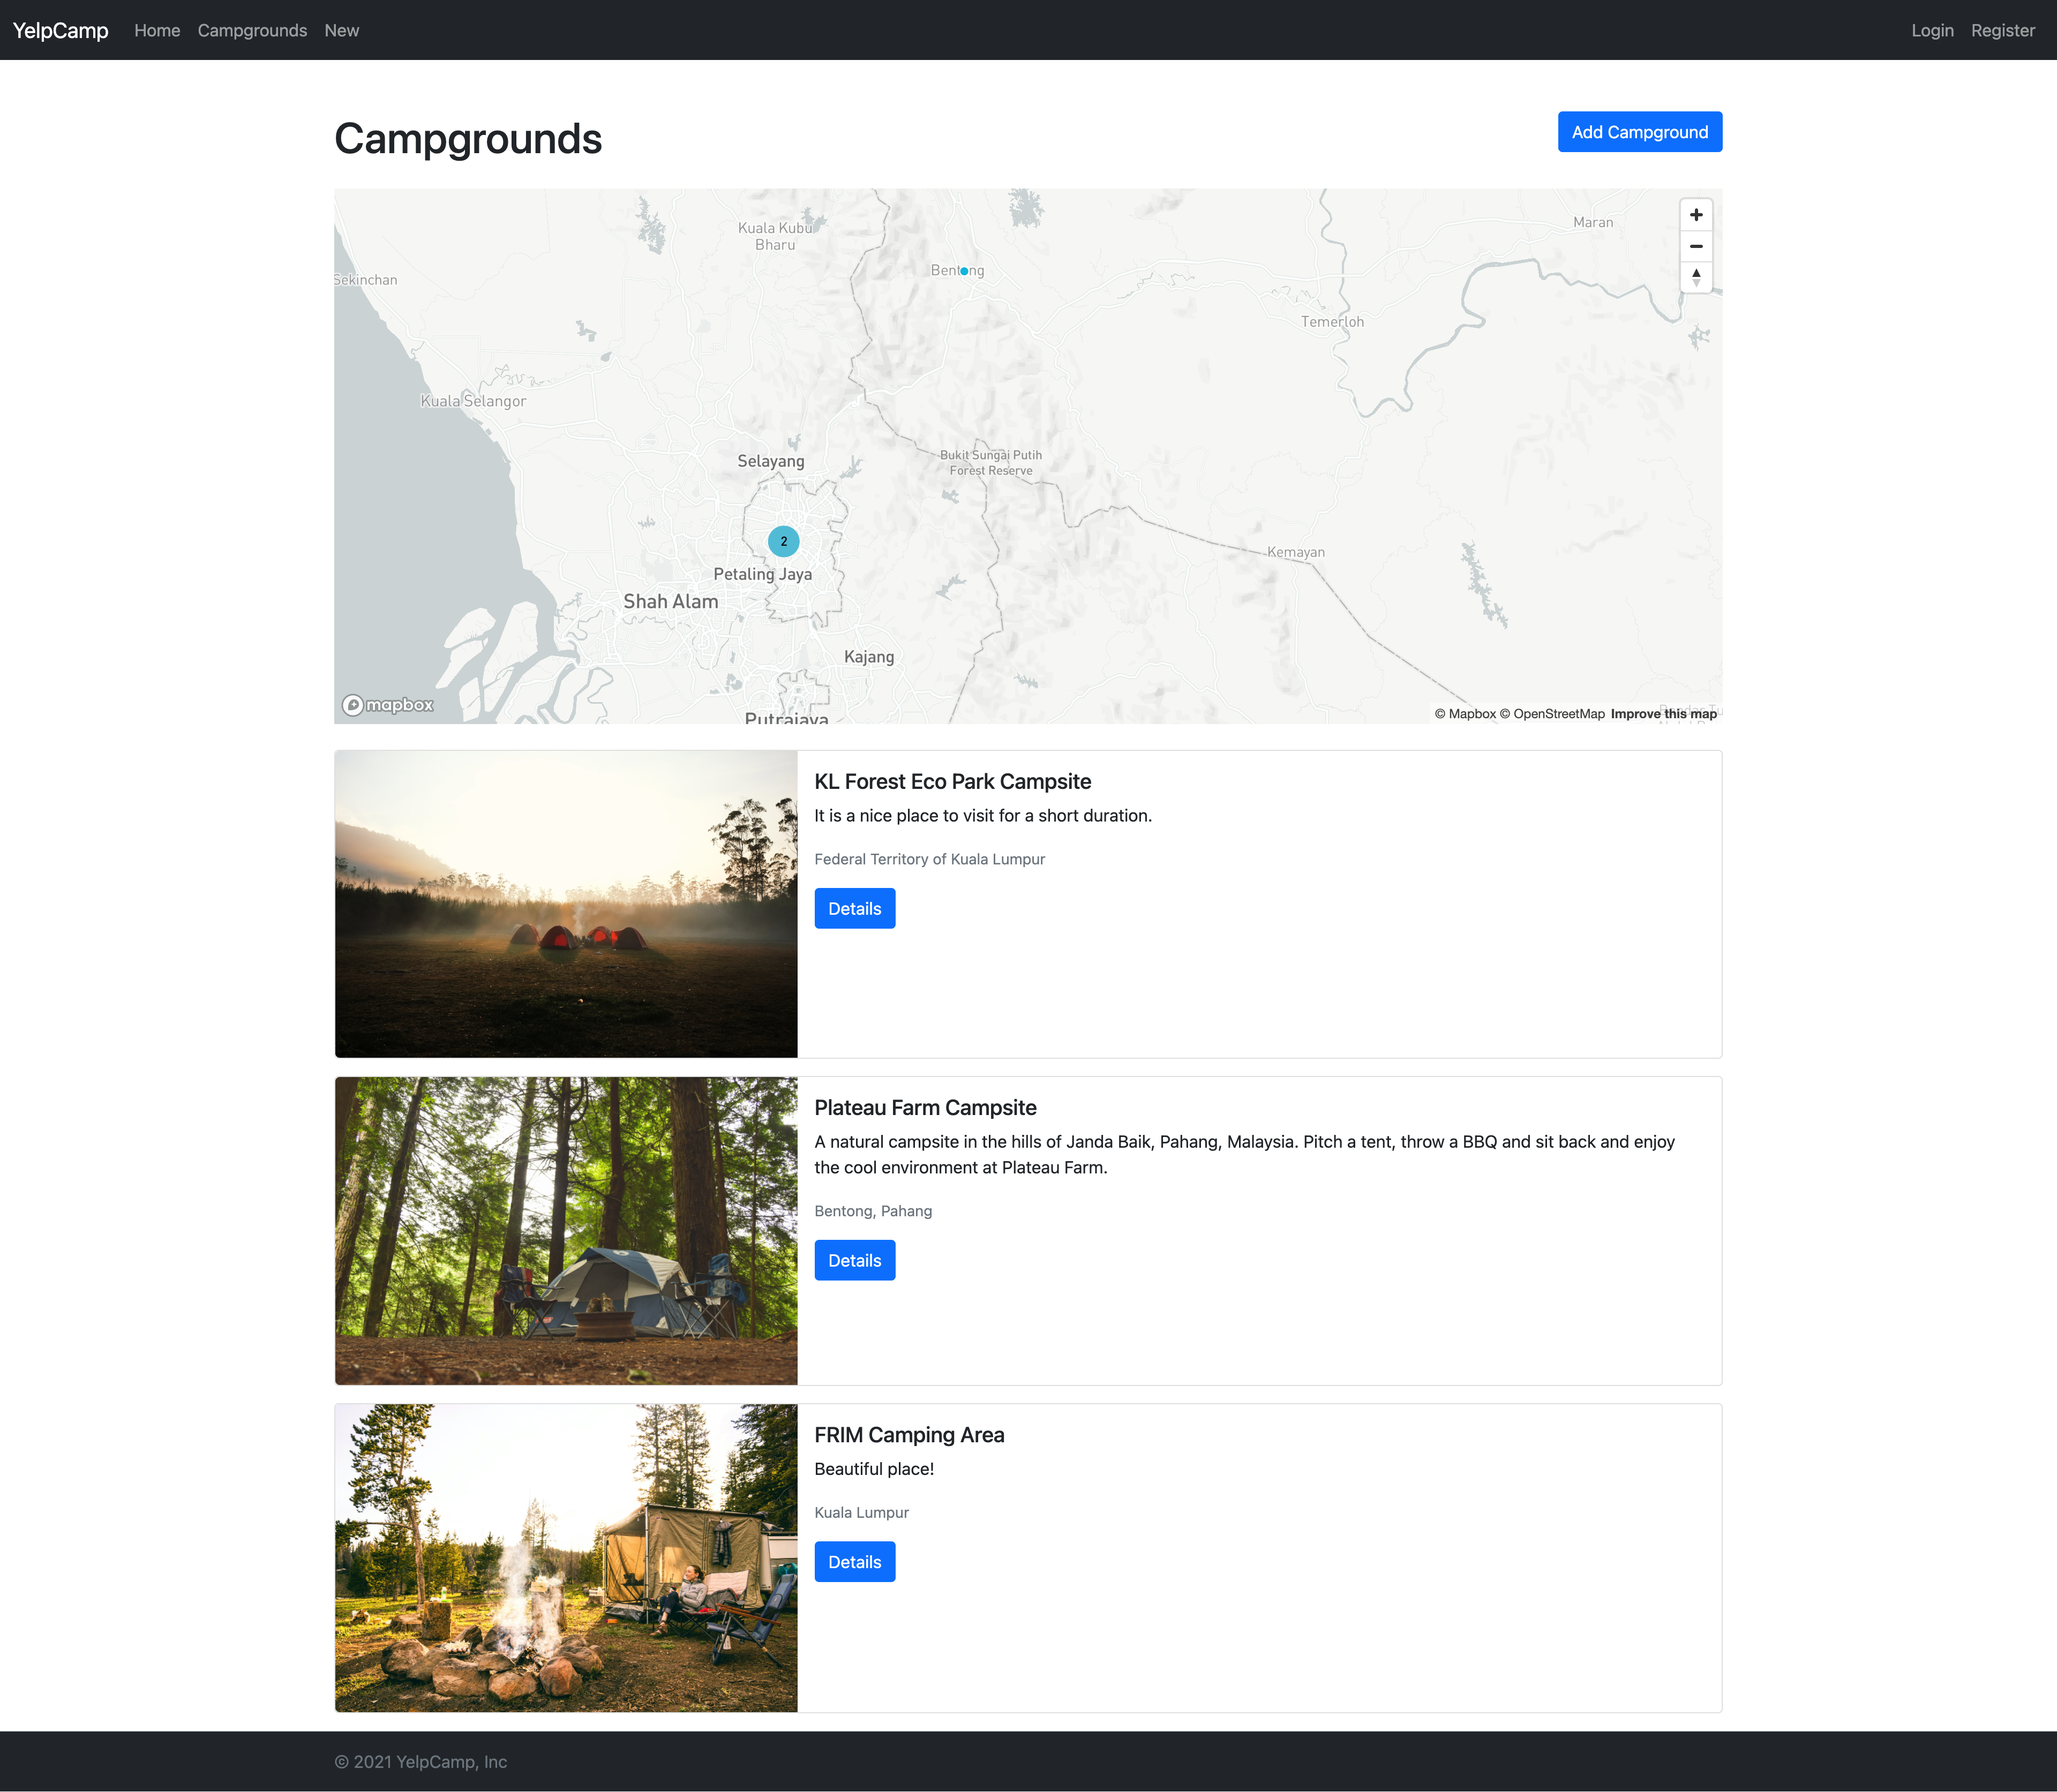The width and height of the screenshot is (2057, 1792).
Task: Open the © OpenStreetMap attribution link
Action: tap(1552, 713)
